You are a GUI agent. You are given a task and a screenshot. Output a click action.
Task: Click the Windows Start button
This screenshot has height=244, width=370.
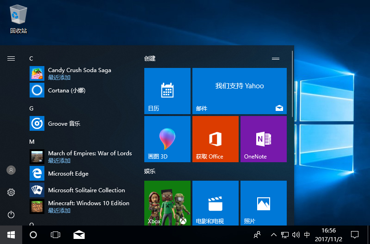click(x=11, y=235)
